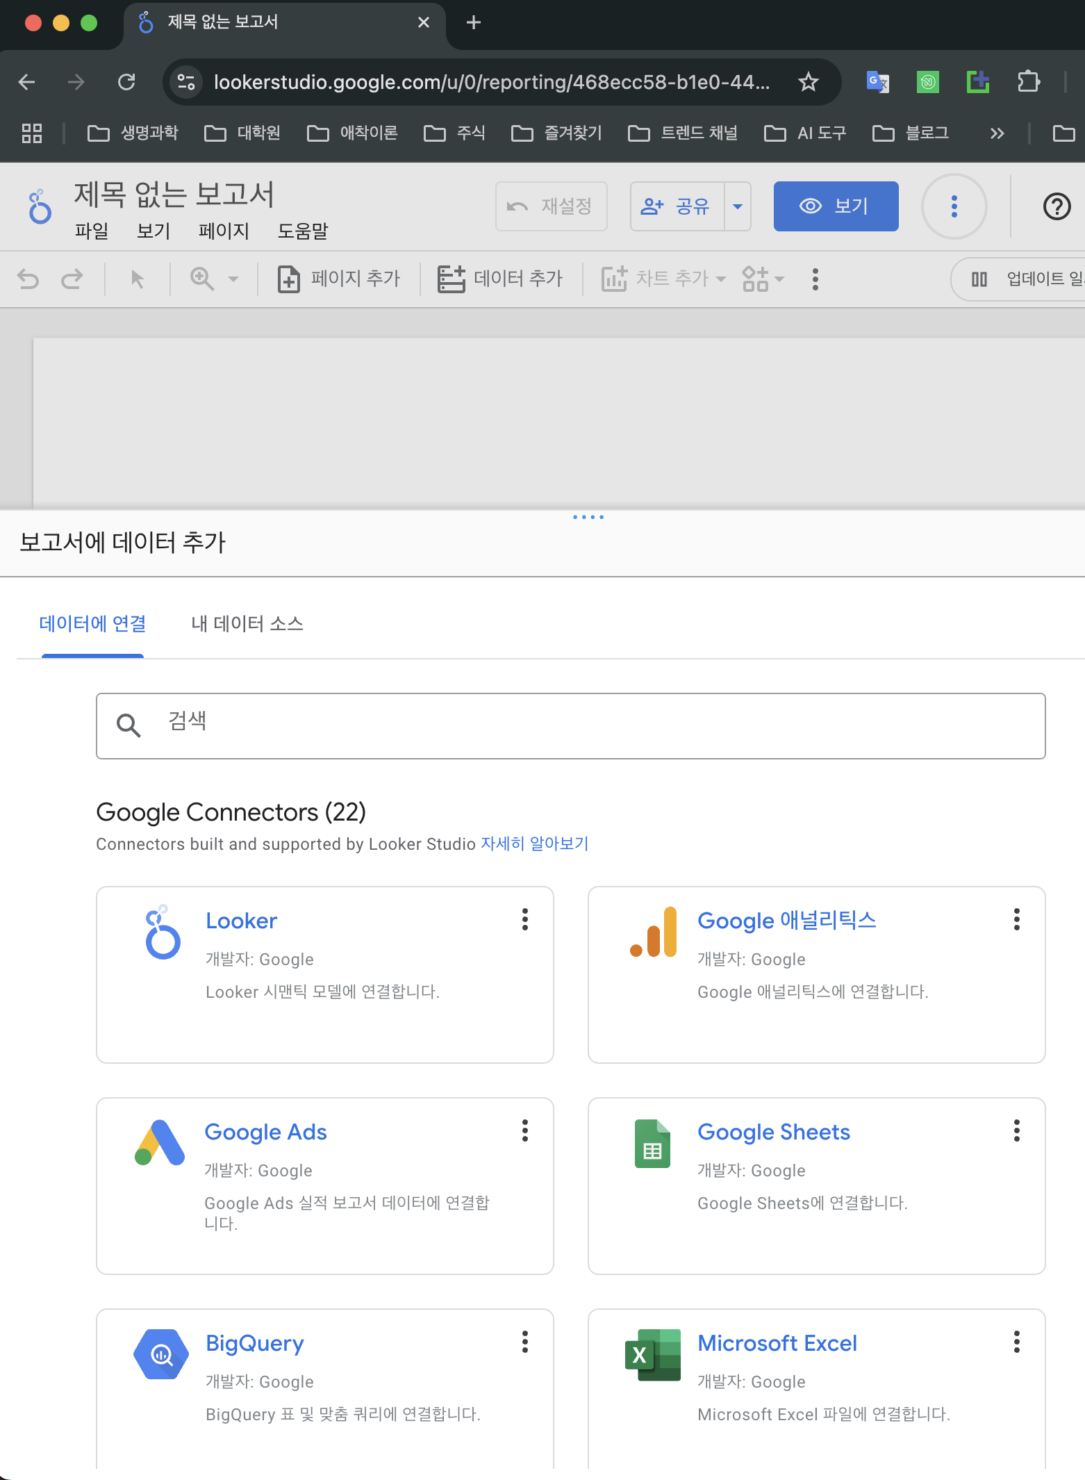Image resolution: width=1085 pixels, height=1480 pixels.
Task: Click the Google Sheets green icon
Action: (652, 1143)
